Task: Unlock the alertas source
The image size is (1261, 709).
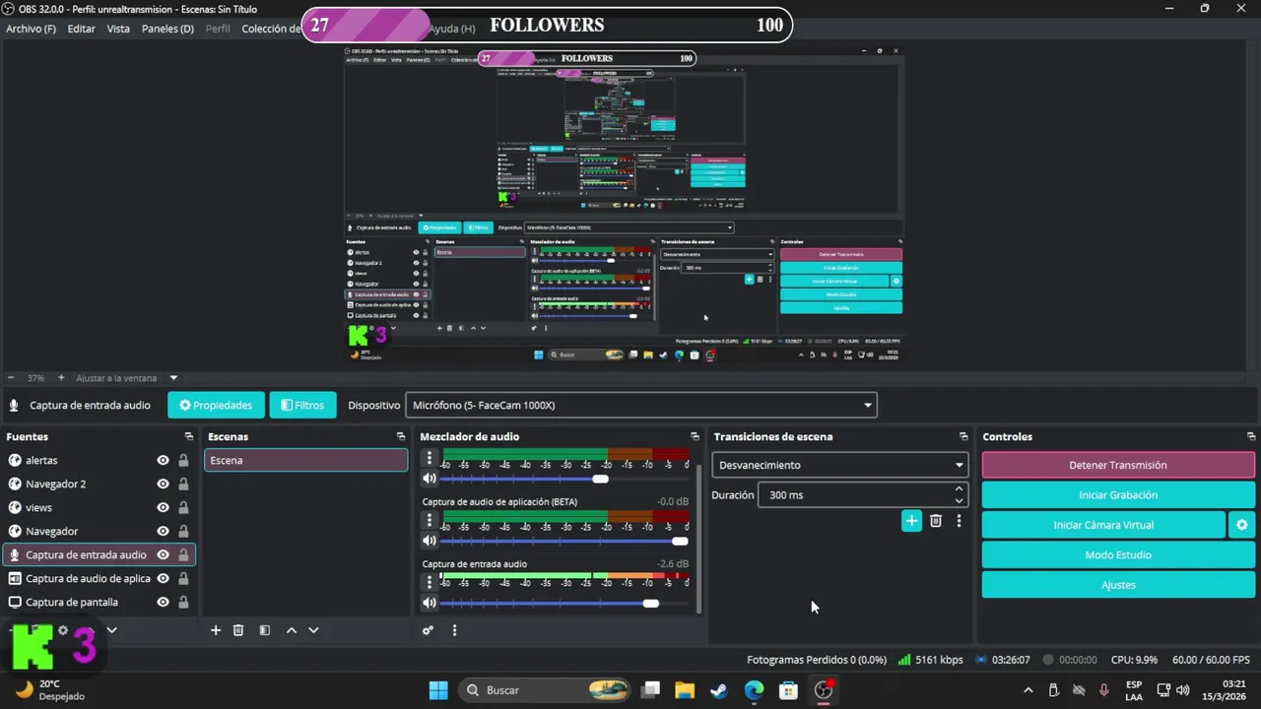Action: pyautogui.click(x=183, y=460)
